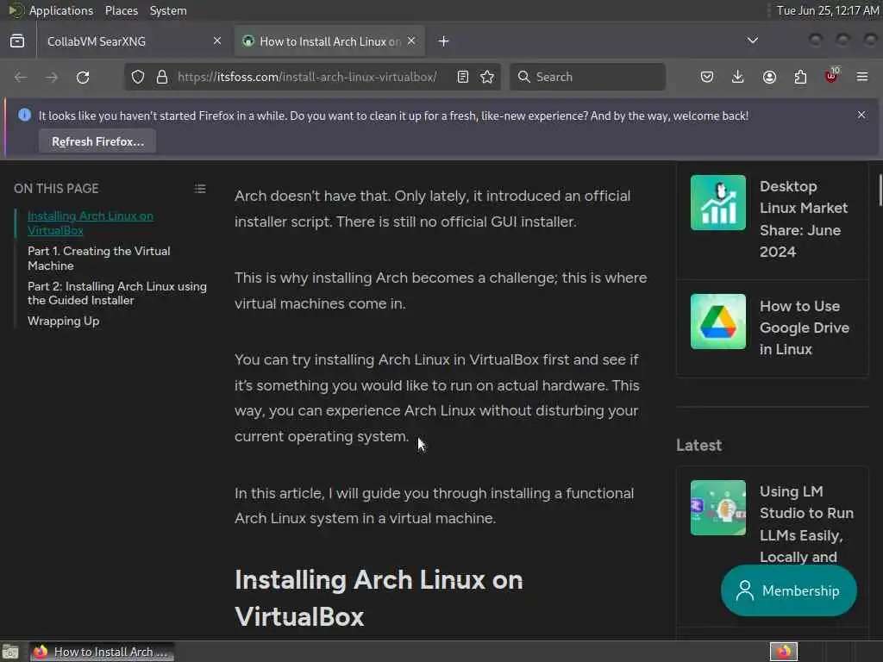Open uBlock Origin extension icon
883x662 pixels.
[831, 76]
